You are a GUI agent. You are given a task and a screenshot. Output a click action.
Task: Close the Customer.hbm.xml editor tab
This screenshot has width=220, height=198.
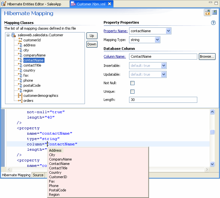[x=110, y=4]
